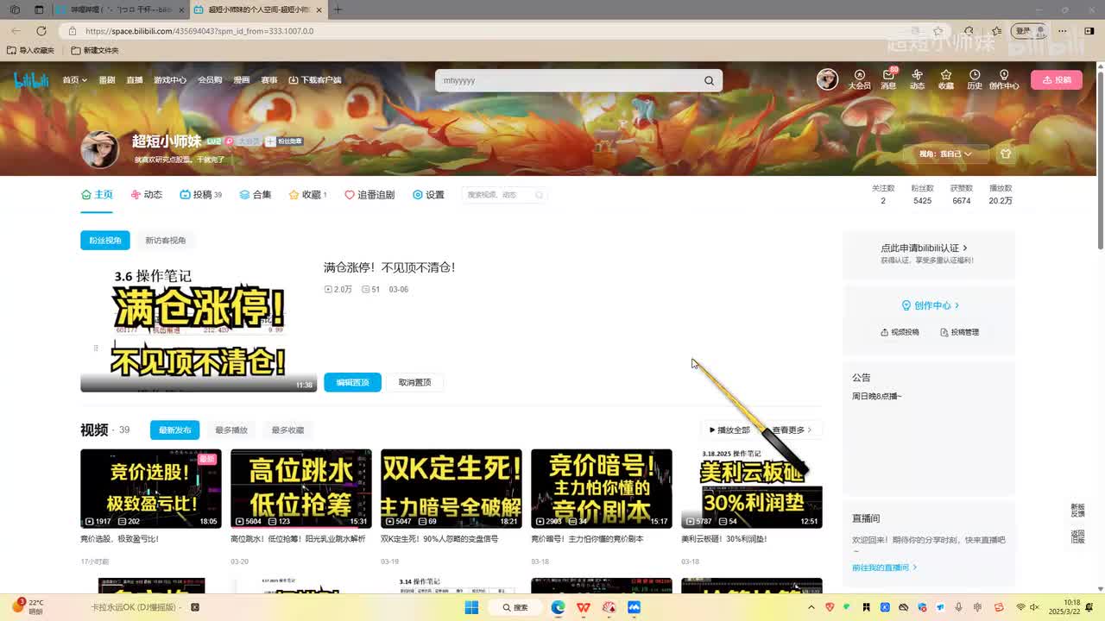Click the 视频投稿 link
The height and width of the screenshot is (621, 1105).
click(x=900, y=332)
